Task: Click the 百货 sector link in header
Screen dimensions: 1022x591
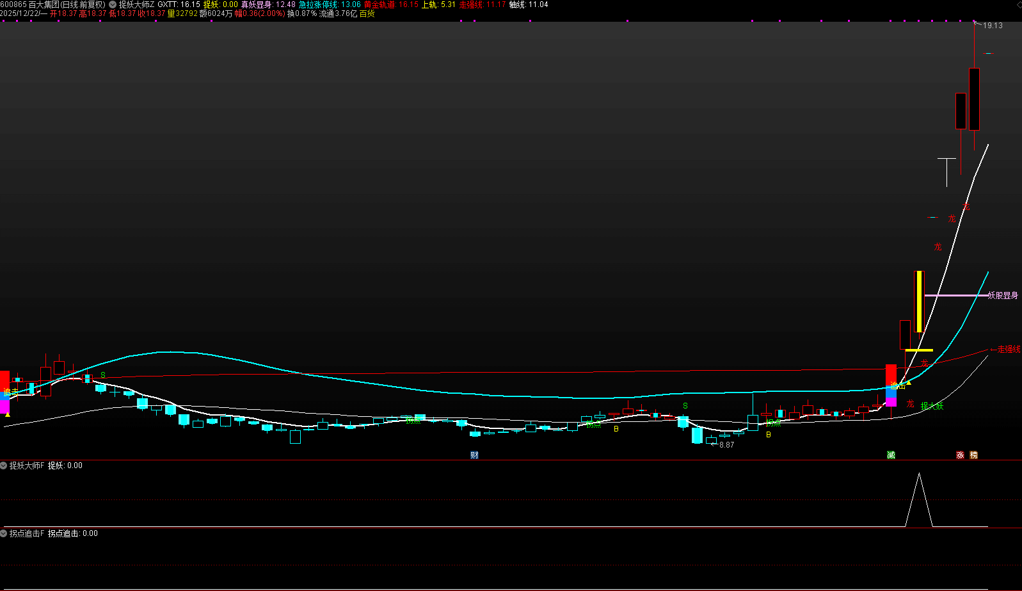Action: pyautogui.click(x=367, y=13)
